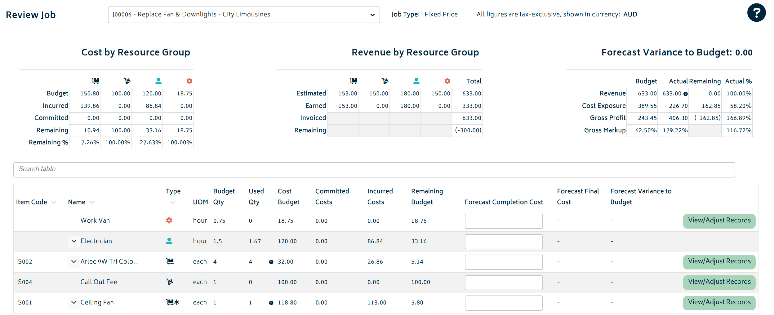Screen dimensions: 774x315
Task: View/Adjust Records for Arlec 9W Tri Colo
Action: 719,262
